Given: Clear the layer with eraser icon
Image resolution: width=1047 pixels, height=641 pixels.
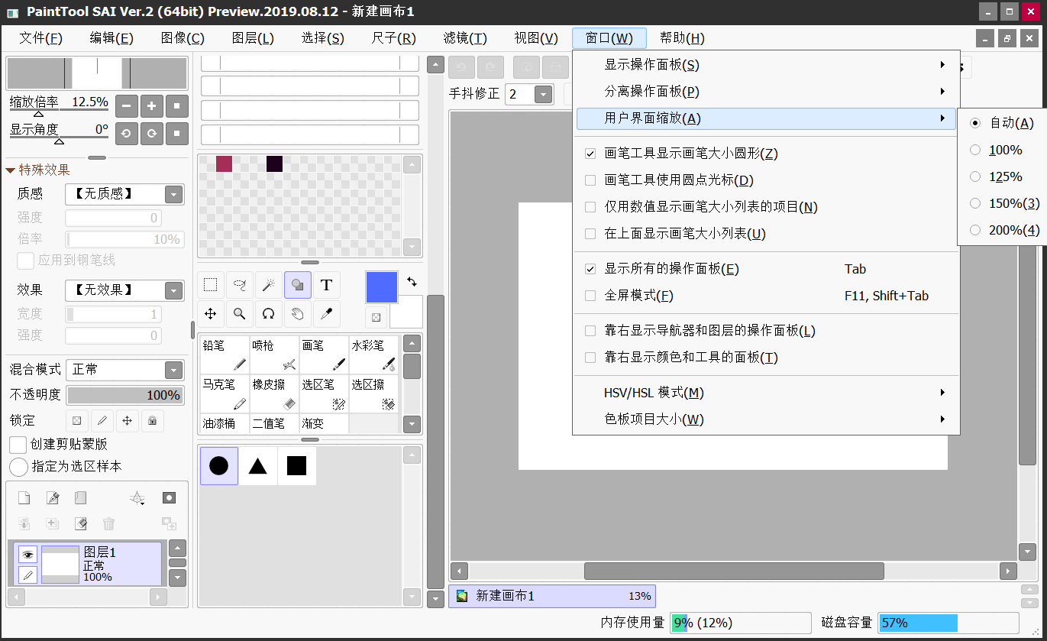Looking at the screenshot, I should (x=80, y=523).
